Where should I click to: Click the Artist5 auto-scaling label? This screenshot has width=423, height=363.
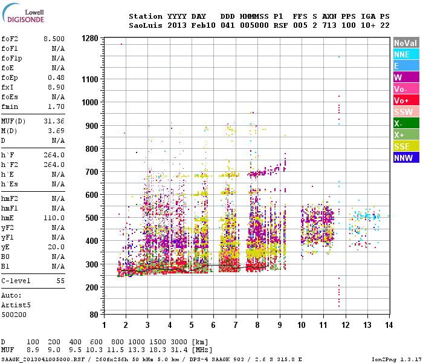point(16,305)
